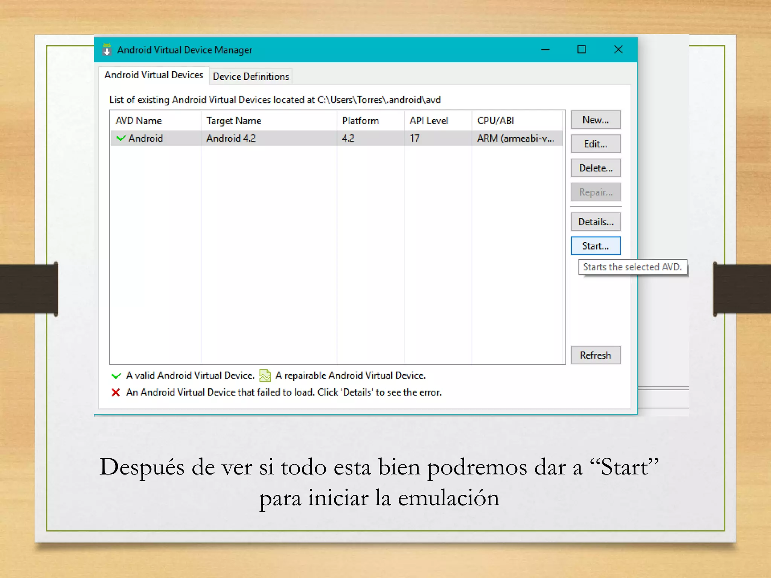Click 'A repairable Android Virtual Device.' legend text
The image size is (771, 578).
click(x=350, y=375)
